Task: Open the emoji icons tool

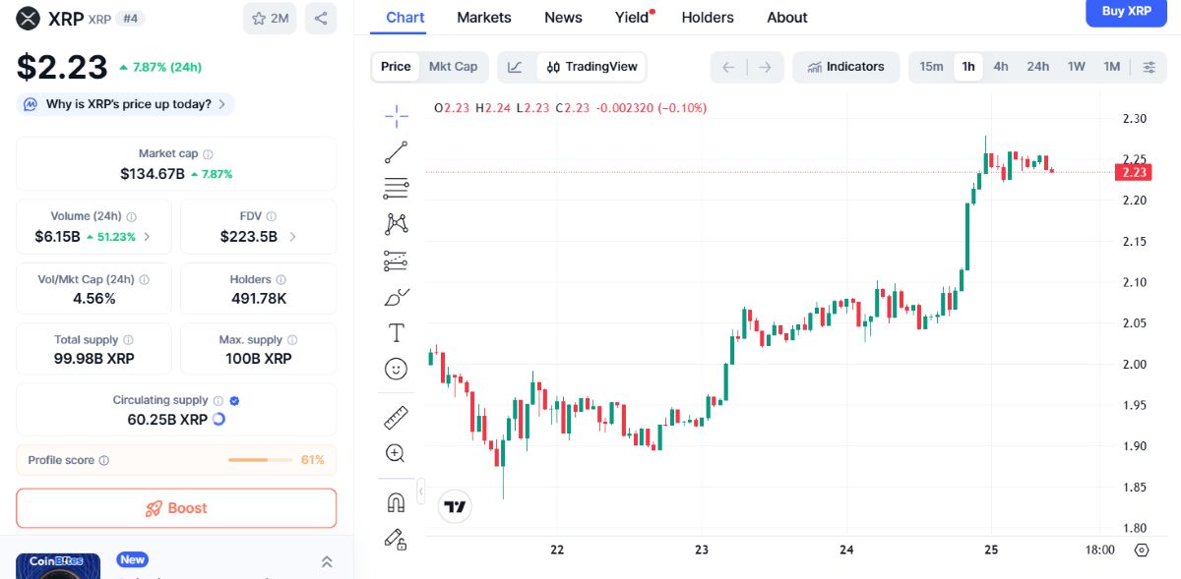Action: click(x=396, y=369)
